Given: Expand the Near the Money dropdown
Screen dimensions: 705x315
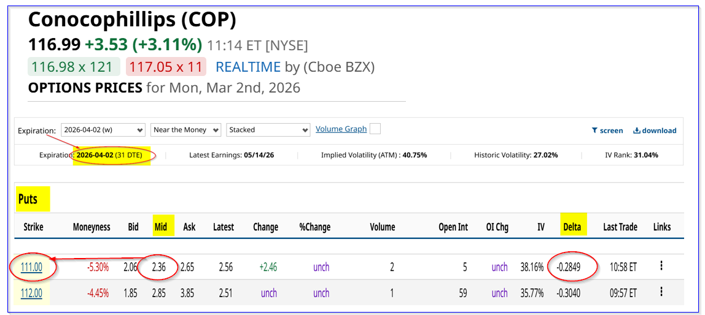Looking at the screenshot, I should click(x=186, y=130).
